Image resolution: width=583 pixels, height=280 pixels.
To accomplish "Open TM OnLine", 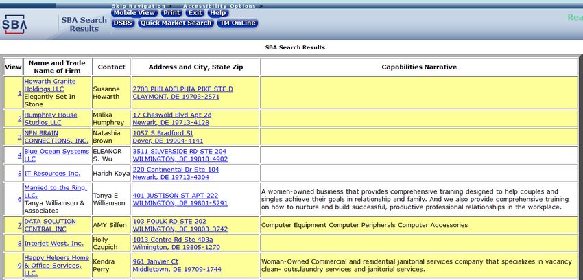I will tap(237, 23).
